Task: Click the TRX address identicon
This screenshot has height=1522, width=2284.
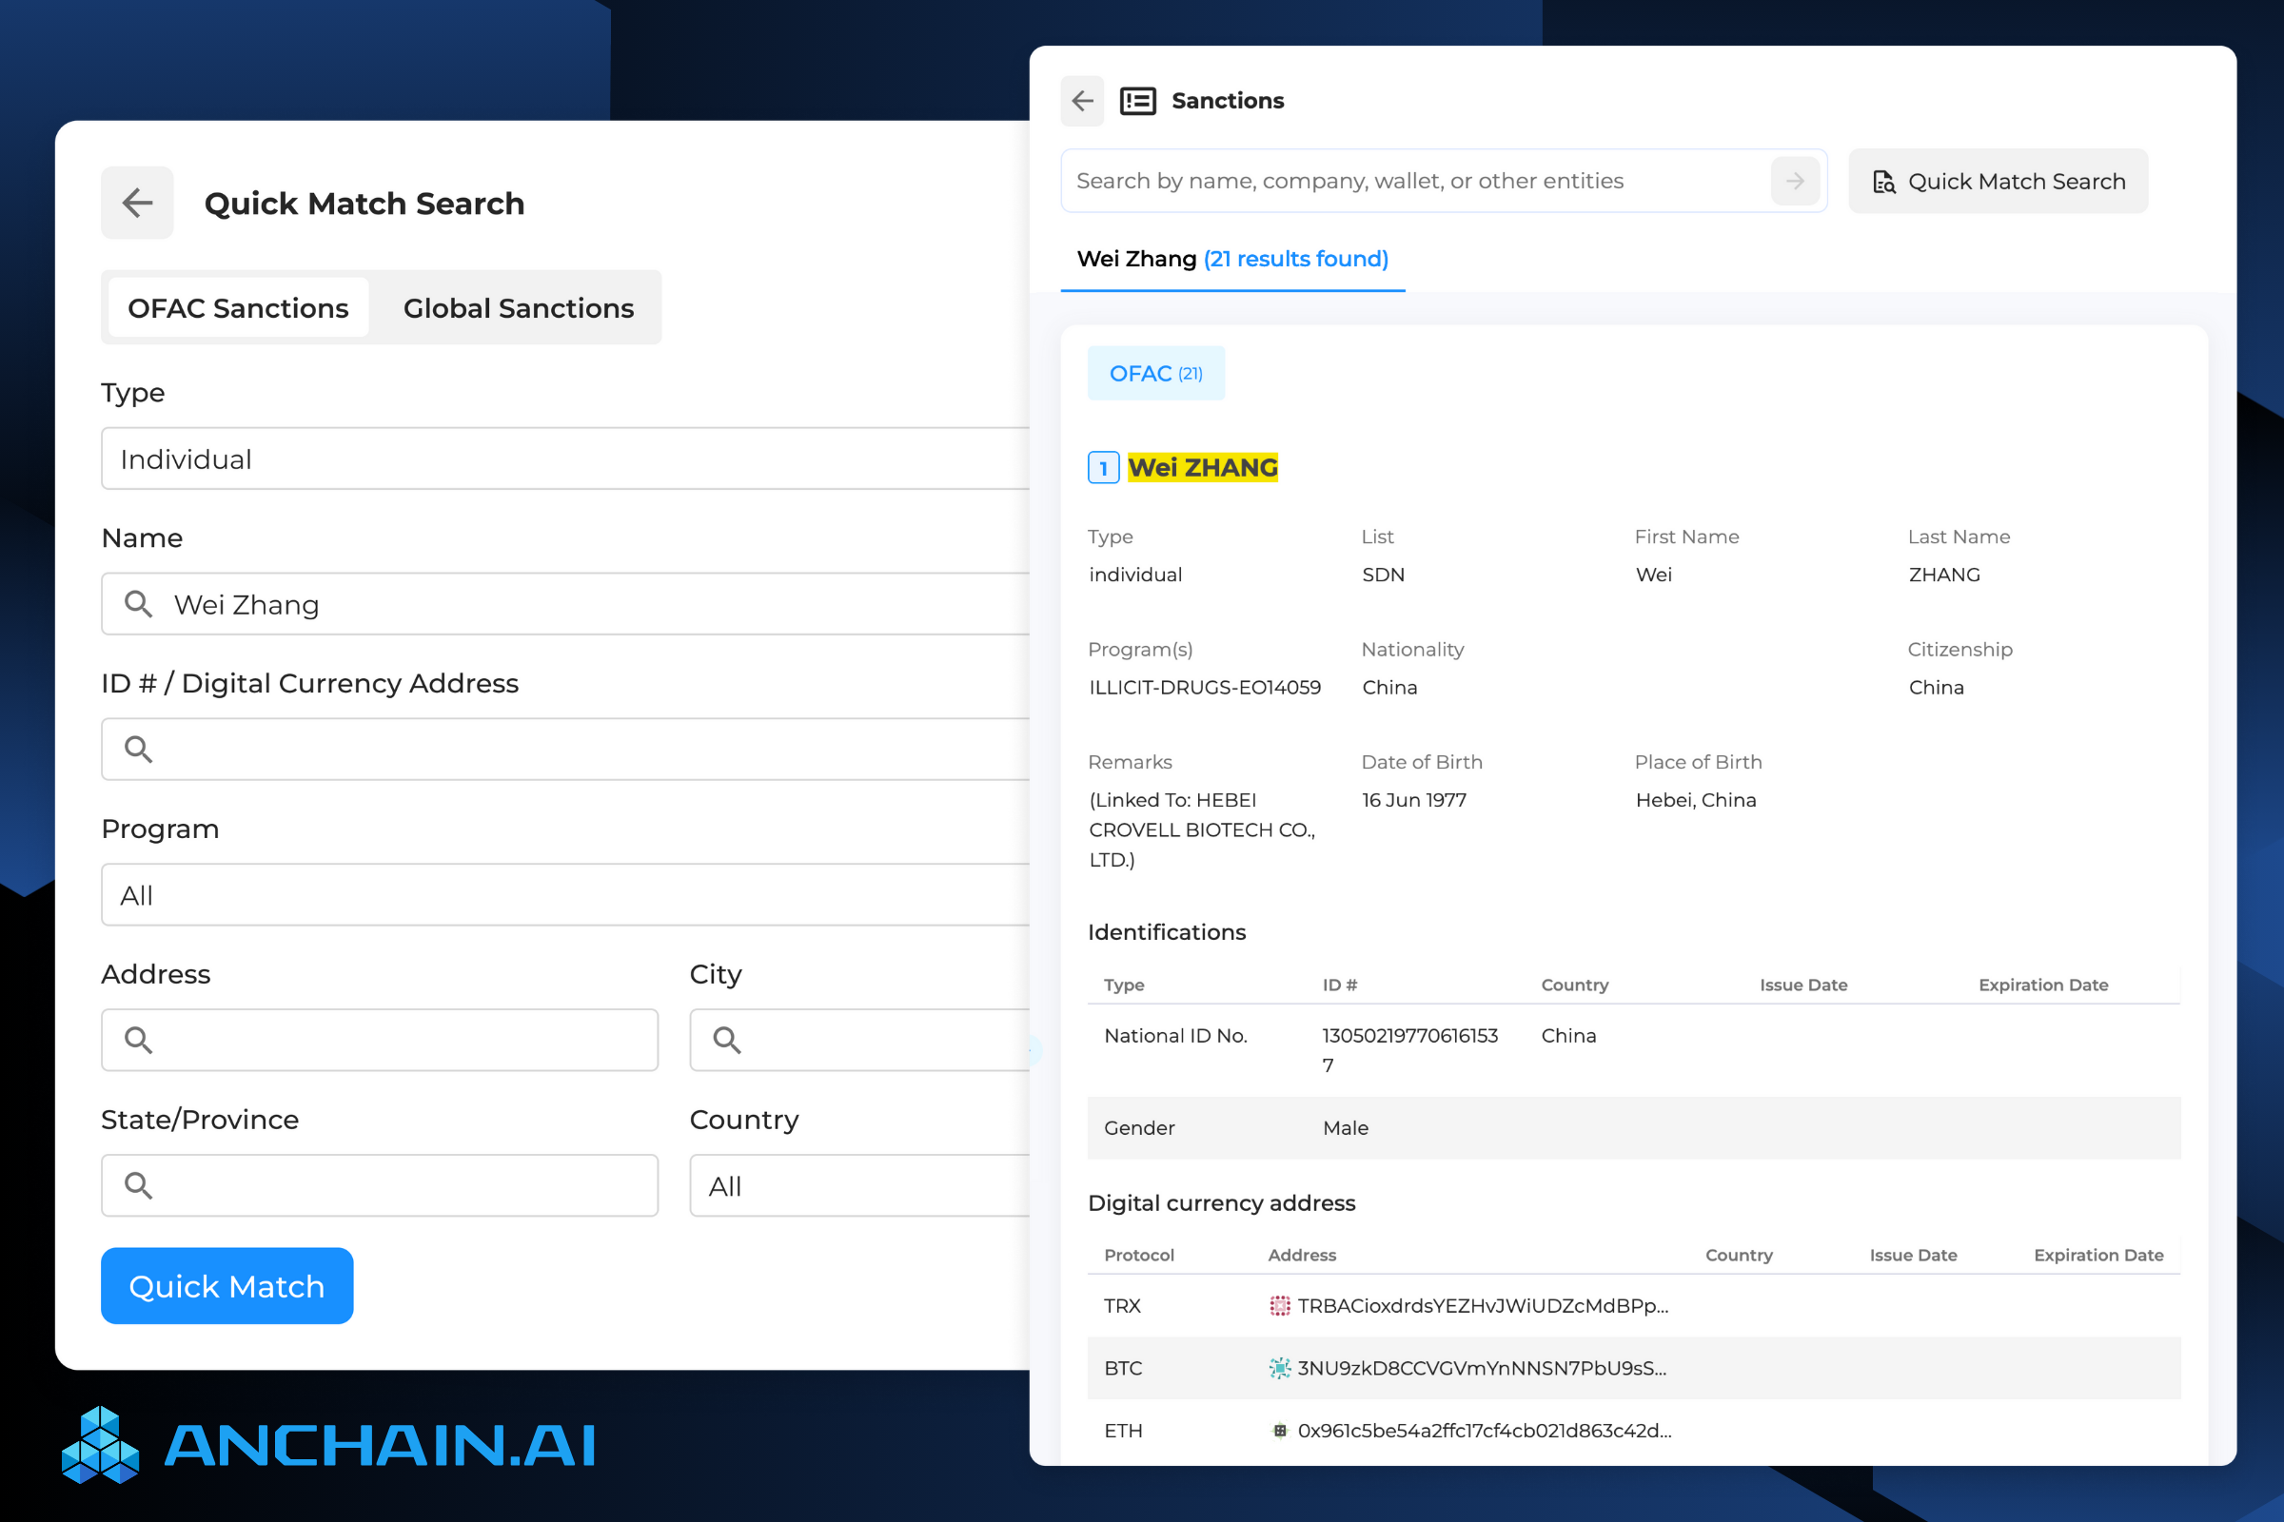Action: pos(1279,1305)
